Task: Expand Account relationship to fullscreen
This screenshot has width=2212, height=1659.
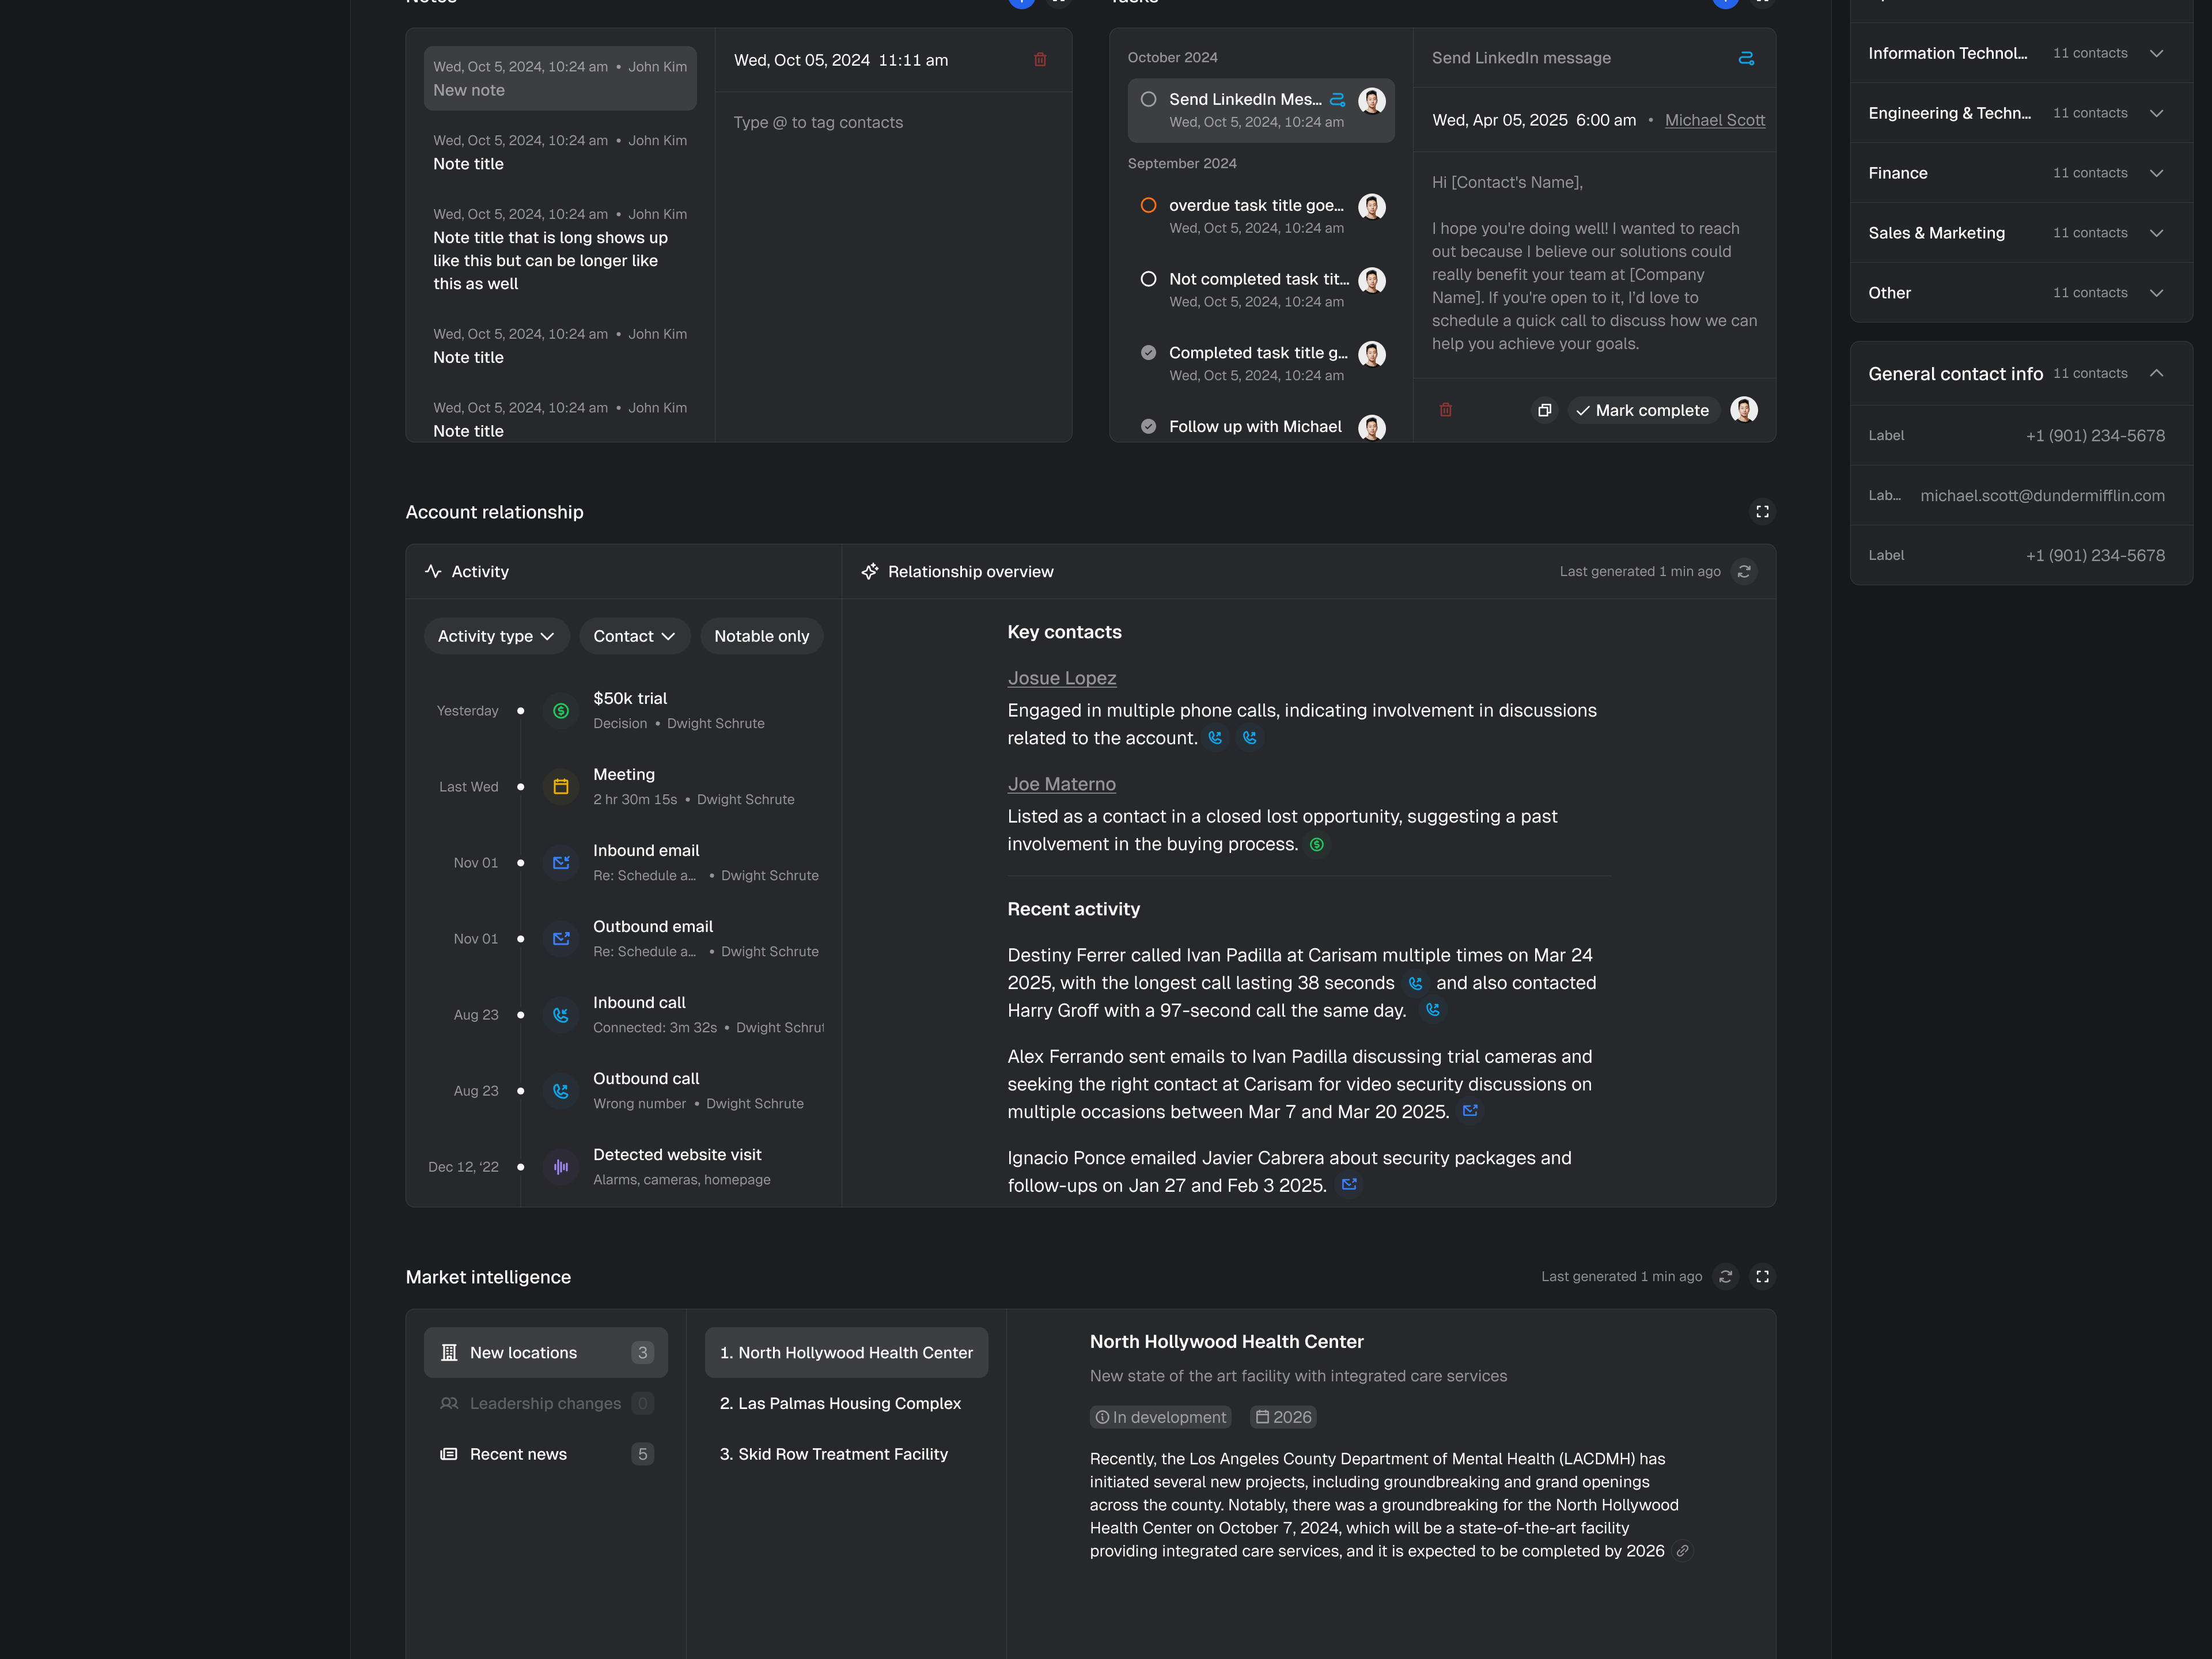Action: [1762, 512]
